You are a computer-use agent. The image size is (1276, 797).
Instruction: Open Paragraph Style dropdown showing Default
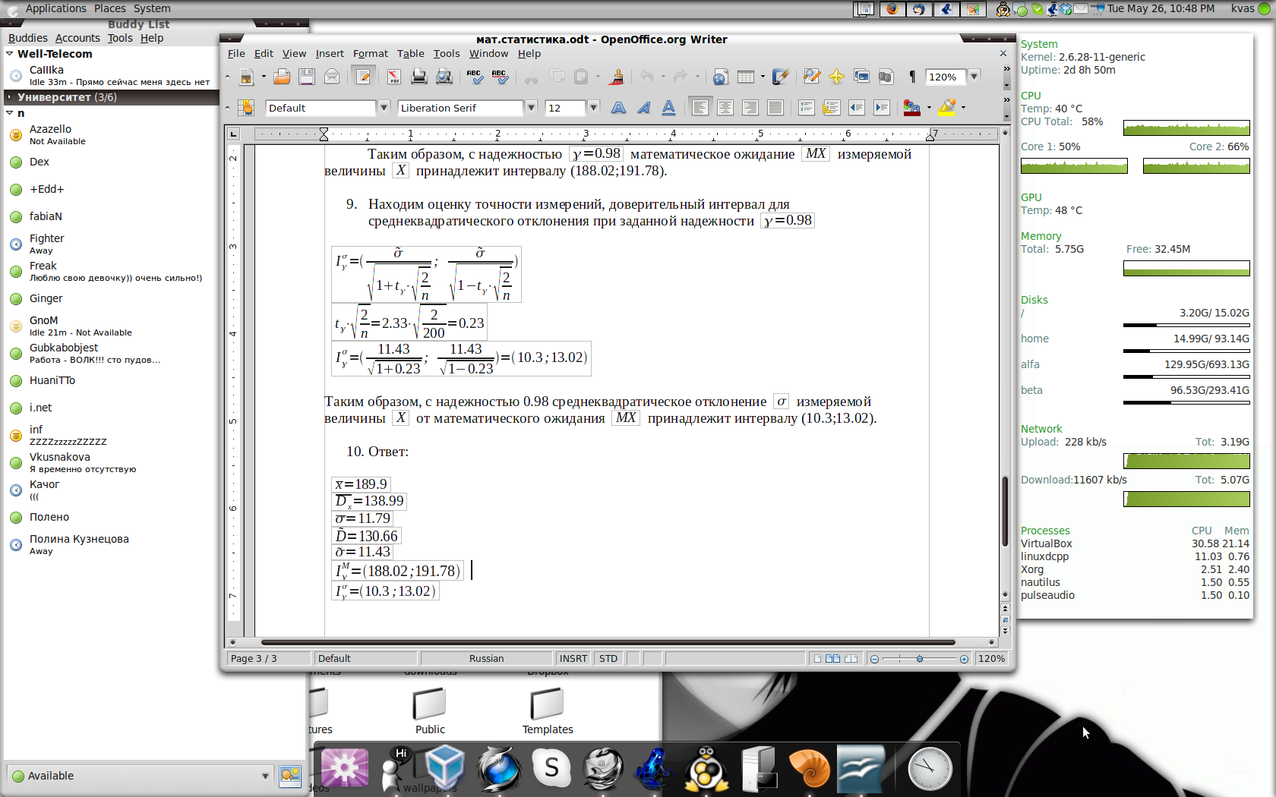[384, 108]
